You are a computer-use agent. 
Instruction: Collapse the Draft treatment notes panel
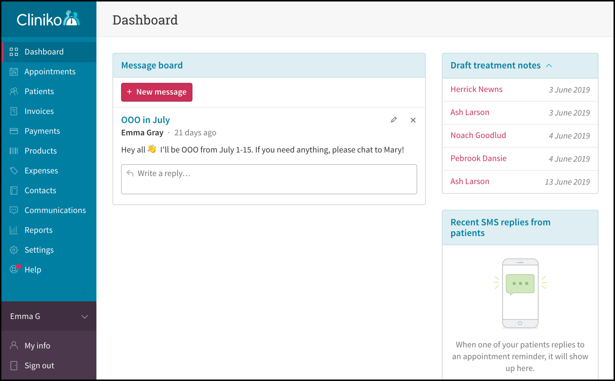[x=549, y=66]
